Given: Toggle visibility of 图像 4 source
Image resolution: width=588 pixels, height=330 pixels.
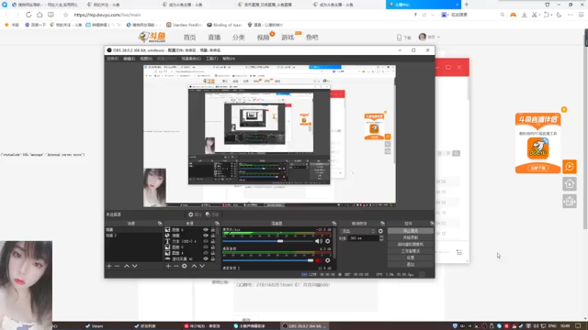Looking at the screenshot, I should pos(206,253).
